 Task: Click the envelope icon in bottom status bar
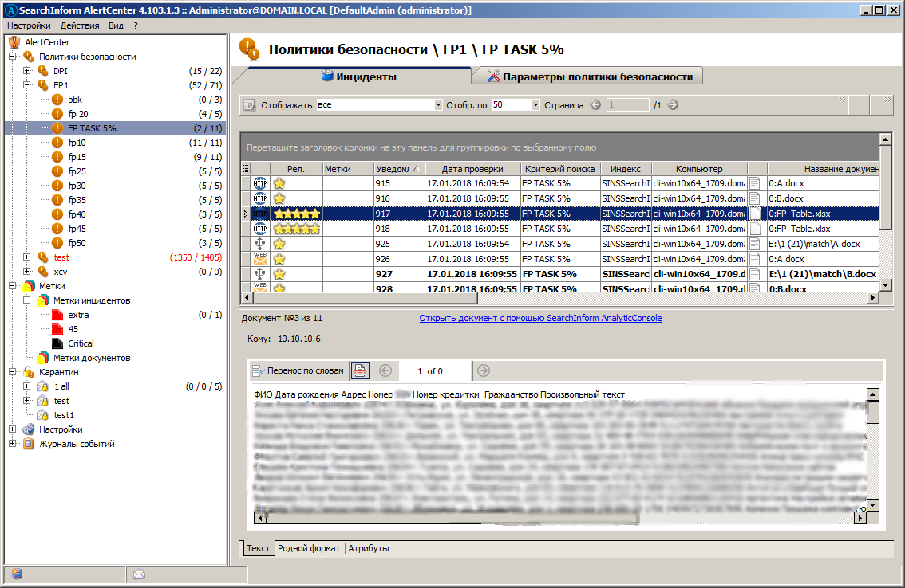(139, 574)
